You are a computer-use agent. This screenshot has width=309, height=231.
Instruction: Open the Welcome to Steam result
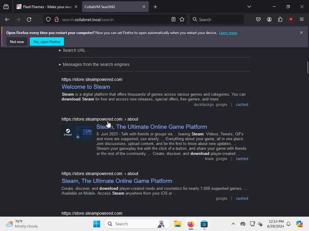coord(86,87)
